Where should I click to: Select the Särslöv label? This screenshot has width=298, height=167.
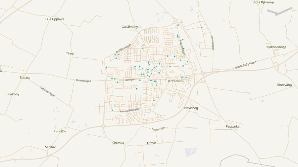[50, 147]
